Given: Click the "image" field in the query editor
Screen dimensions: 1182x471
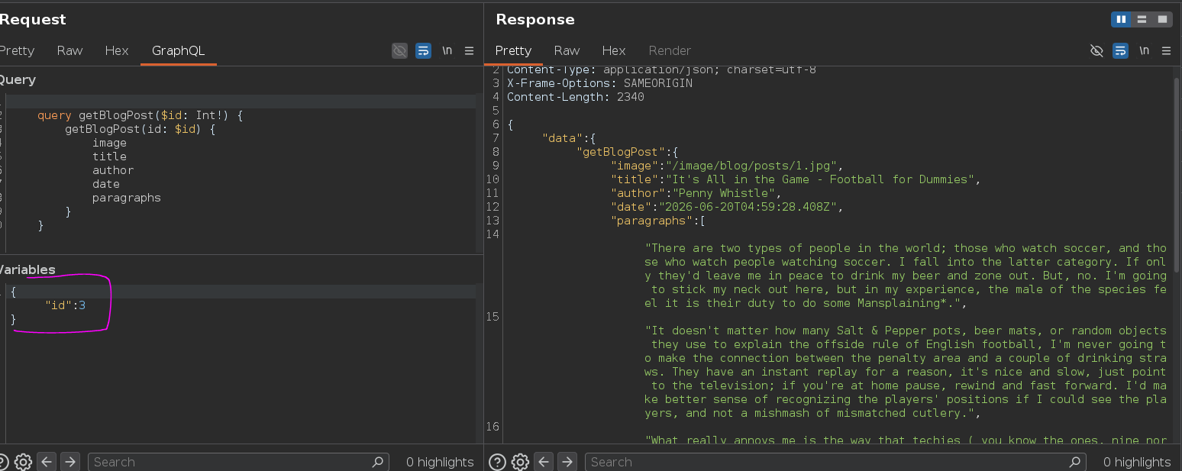Looking at the screenshot, I should click(x=109, y=143).
